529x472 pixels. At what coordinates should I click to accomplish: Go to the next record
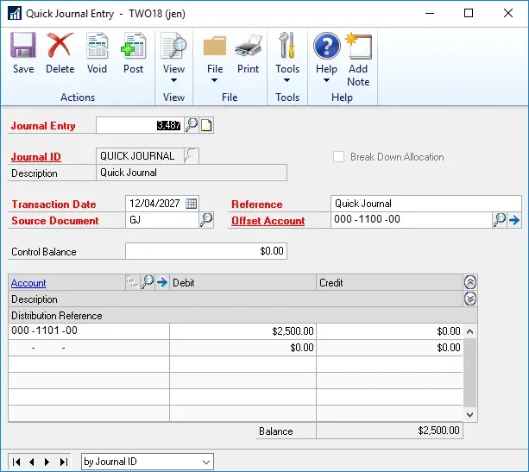click(47, 462)
